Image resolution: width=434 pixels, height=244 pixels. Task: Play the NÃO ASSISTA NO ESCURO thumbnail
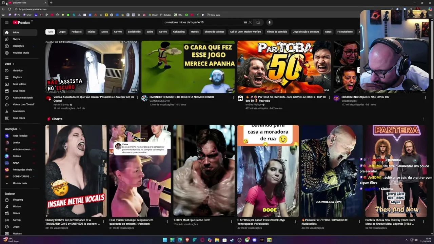pos(92,67)
